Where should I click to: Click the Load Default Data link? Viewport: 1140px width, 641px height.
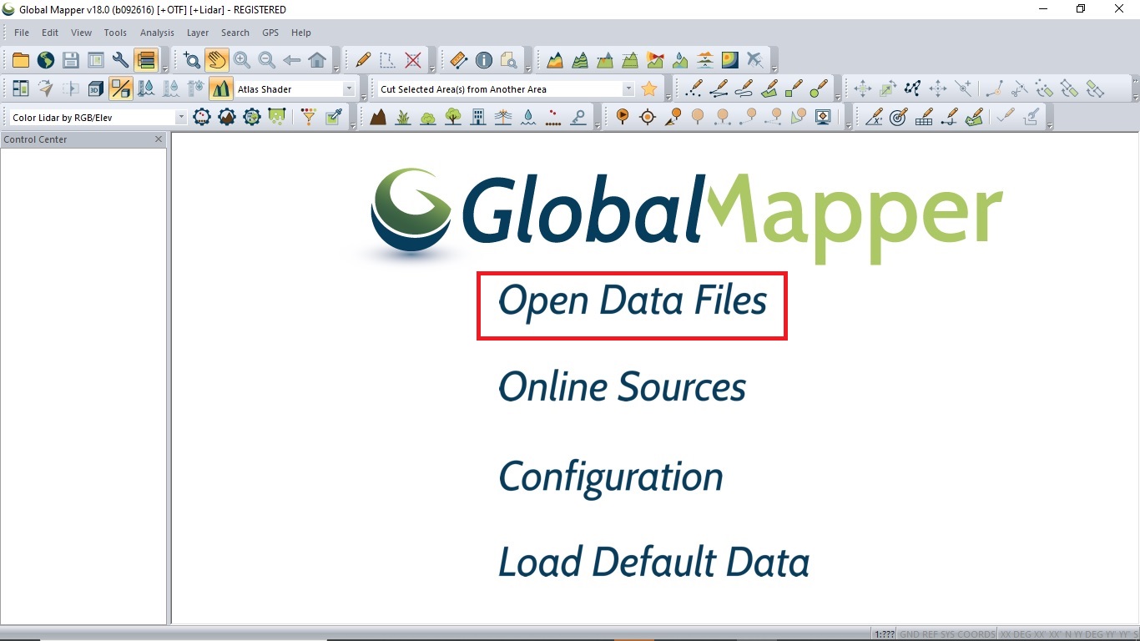(x=653, y=562)
